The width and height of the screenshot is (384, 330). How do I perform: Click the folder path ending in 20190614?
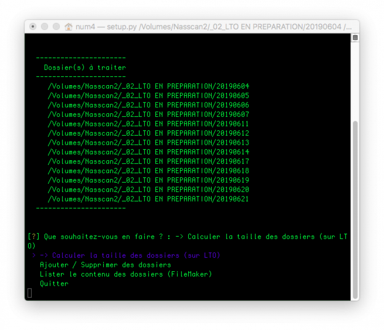148,152
